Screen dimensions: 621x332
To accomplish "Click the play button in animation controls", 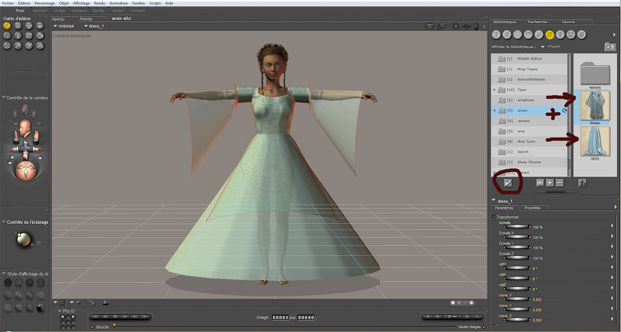I will click(x=125, y=317).
